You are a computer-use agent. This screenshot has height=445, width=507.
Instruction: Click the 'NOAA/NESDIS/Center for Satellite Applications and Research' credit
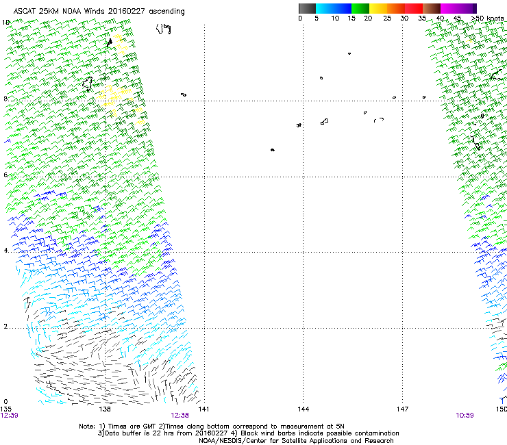(x=296, y=441)
